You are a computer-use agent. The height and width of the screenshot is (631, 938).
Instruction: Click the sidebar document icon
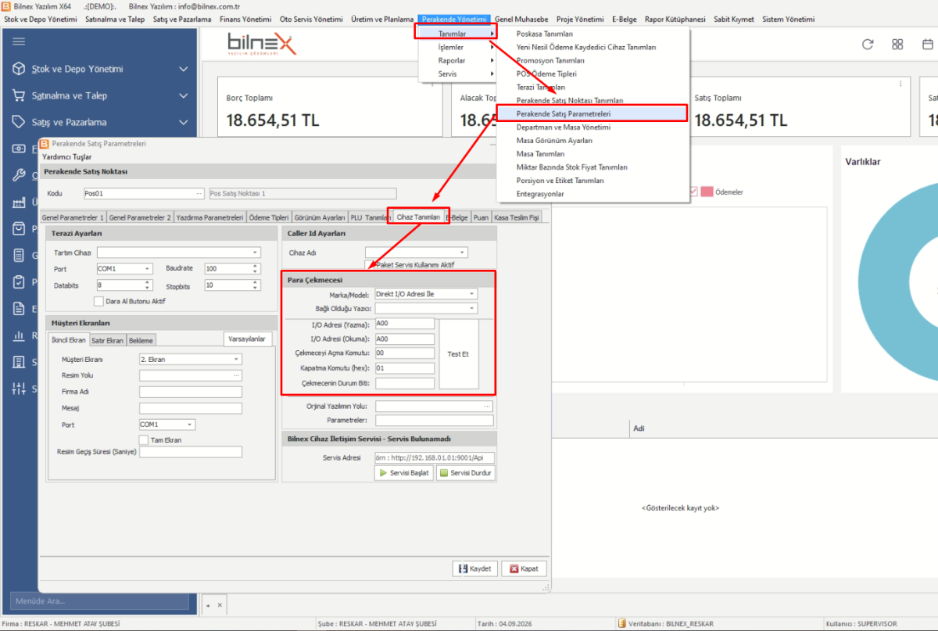coord(19,308)
